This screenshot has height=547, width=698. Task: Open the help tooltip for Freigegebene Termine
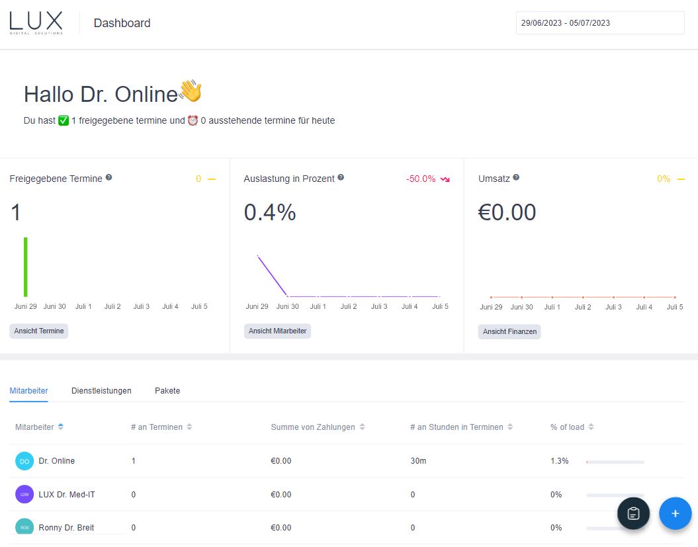pyautogui.click(x=109, y=177)
